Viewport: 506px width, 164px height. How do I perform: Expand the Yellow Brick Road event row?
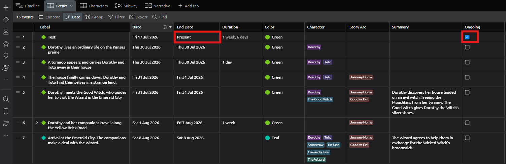tap(37, 122)
